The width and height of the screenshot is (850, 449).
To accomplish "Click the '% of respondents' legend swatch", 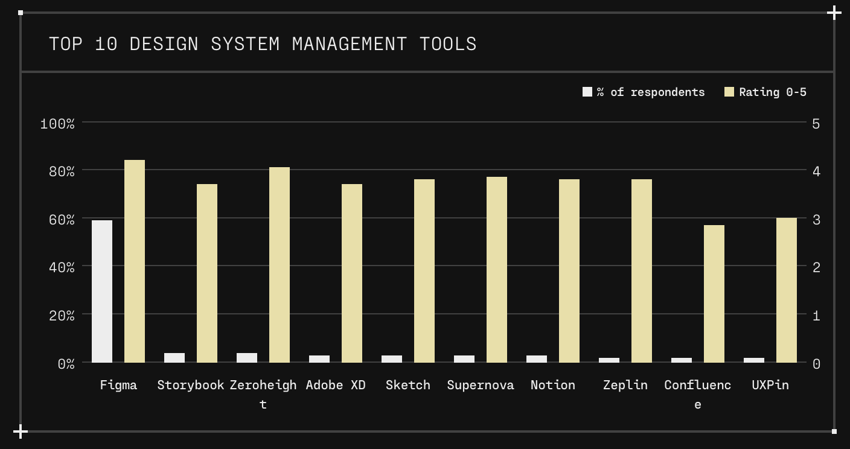I will [587, 92].
